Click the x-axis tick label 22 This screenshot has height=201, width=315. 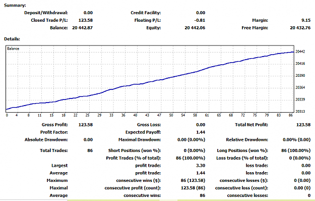[75, 115]
